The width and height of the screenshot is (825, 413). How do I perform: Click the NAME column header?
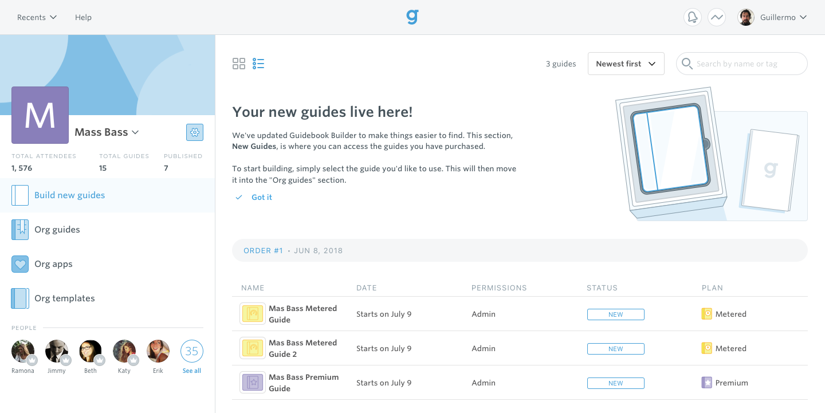point(253,288)
